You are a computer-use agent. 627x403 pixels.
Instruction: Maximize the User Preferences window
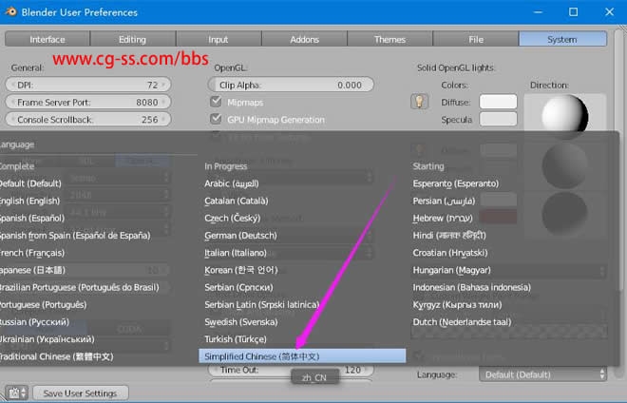pyautogui.click(x=572, y=12)
